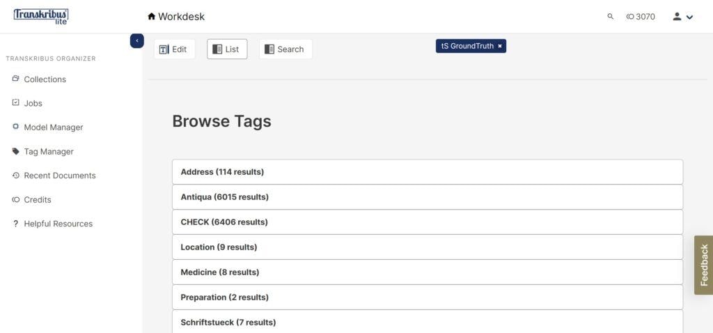713x333 pixels.
Task: Open Credits page in sidebar
Action: (x=37, y=199)
